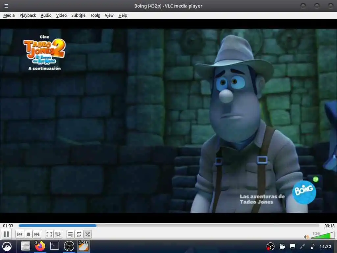Open the Playback menu
Image resolution: width=337 pixels, height=253 pixels.
coord(28,15)
